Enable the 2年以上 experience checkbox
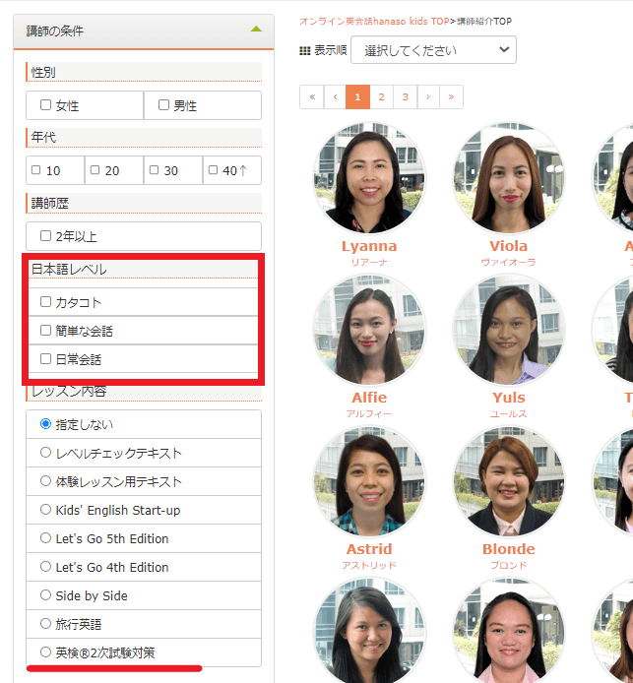This screenshot has width=633, height=683. [x=45, y=235]
